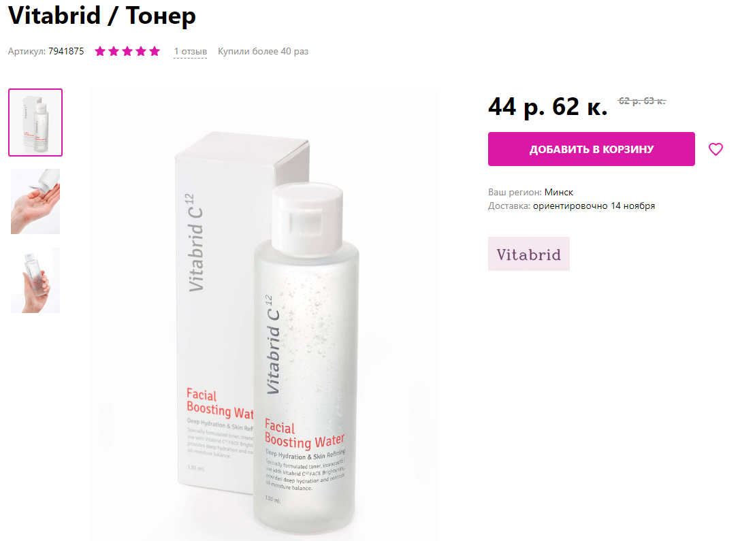
Task: Click the third pink rating star
Action: 127,52
